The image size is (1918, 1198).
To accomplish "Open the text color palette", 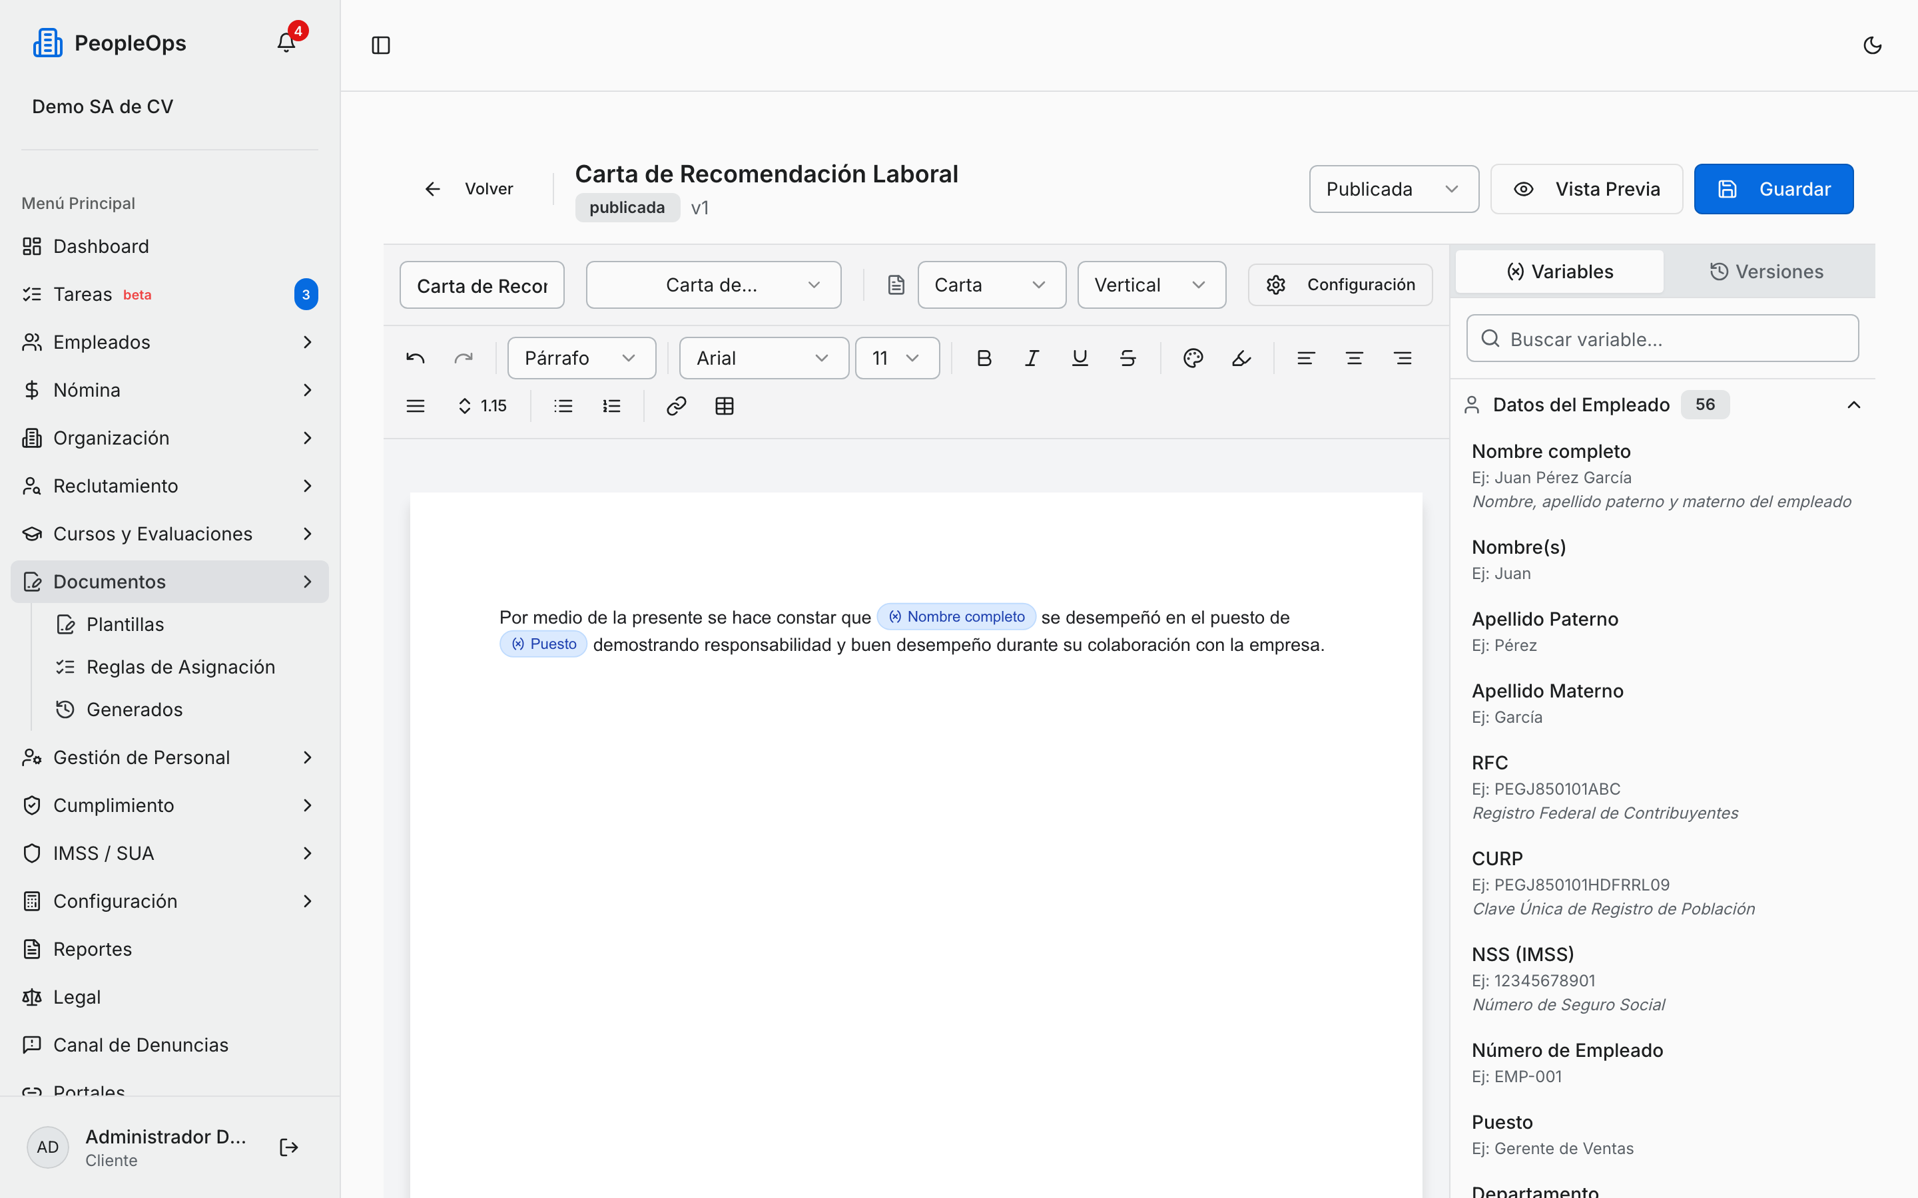I will (x=1193, y=358).
